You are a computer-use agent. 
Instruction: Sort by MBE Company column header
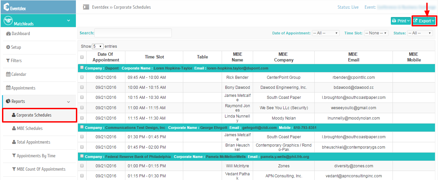[284, 57]
